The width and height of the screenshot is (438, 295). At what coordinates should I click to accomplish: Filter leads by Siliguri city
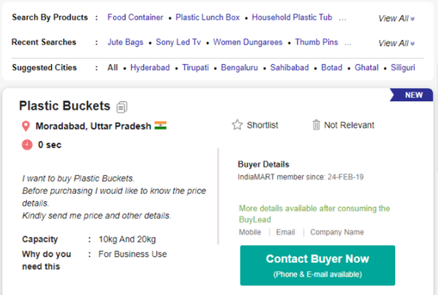401,68
